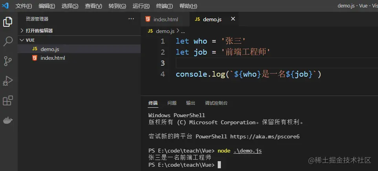378x171 pixels.
Task: Click the '张三' string on line 1
Action: pos(233,41)
